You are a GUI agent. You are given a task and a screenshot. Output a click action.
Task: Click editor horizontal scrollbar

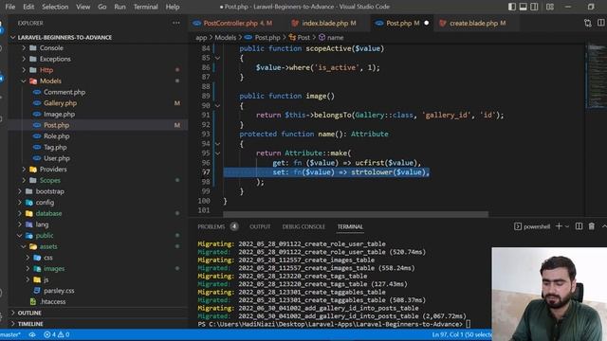point(356,214)
